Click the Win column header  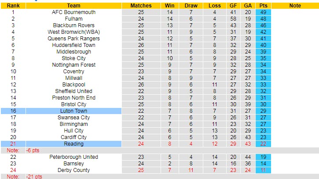click(169, 6)
